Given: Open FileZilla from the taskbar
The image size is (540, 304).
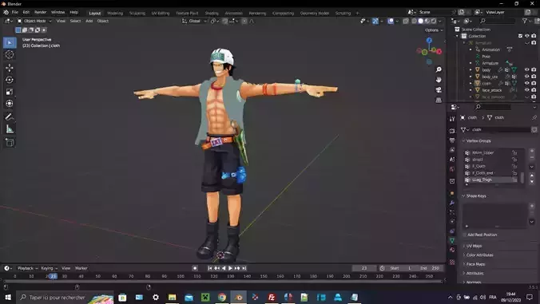Looking at the screenshot, I should (x=272, y=297).
